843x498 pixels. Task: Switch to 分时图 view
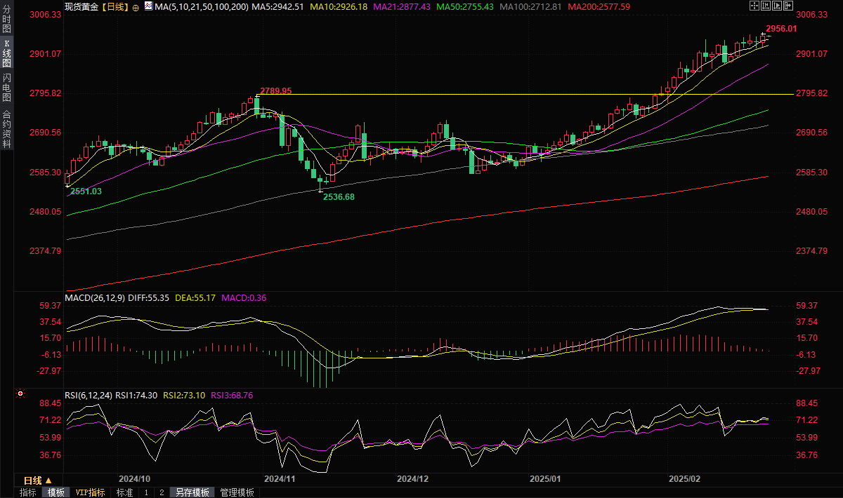(6, 20)
